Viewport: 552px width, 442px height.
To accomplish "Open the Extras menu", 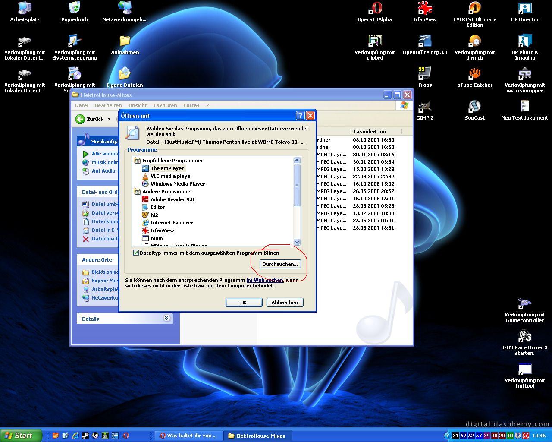I will [191, 105].
